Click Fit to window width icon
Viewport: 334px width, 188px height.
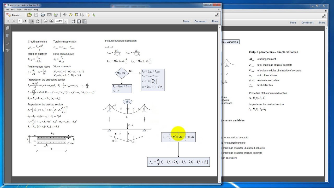(x=79, y=21)
